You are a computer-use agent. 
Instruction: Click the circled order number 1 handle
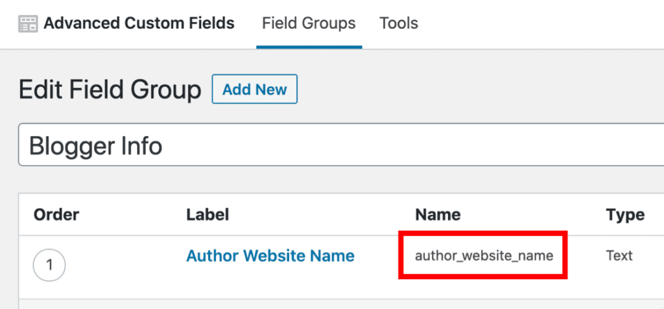point(49,266)
